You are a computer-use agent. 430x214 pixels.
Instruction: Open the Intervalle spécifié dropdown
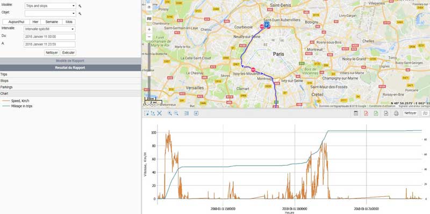tap(49, 29)
